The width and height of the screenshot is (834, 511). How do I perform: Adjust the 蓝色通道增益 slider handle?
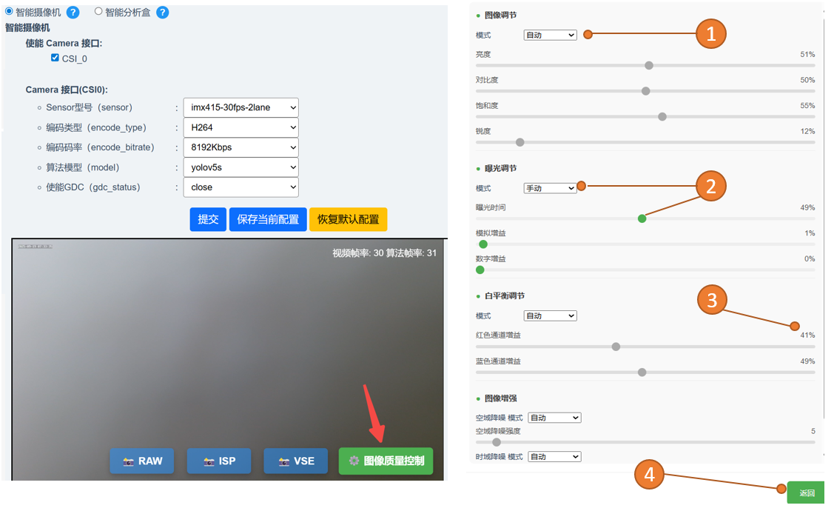(642, 372)
